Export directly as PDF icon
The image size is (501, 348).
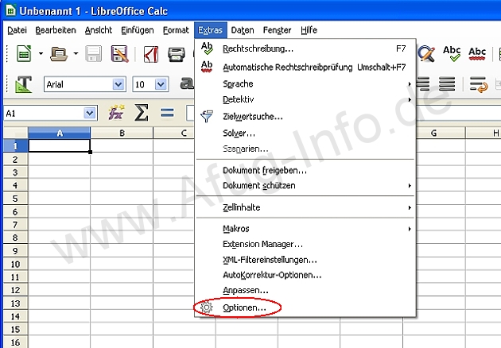(151, 54)
